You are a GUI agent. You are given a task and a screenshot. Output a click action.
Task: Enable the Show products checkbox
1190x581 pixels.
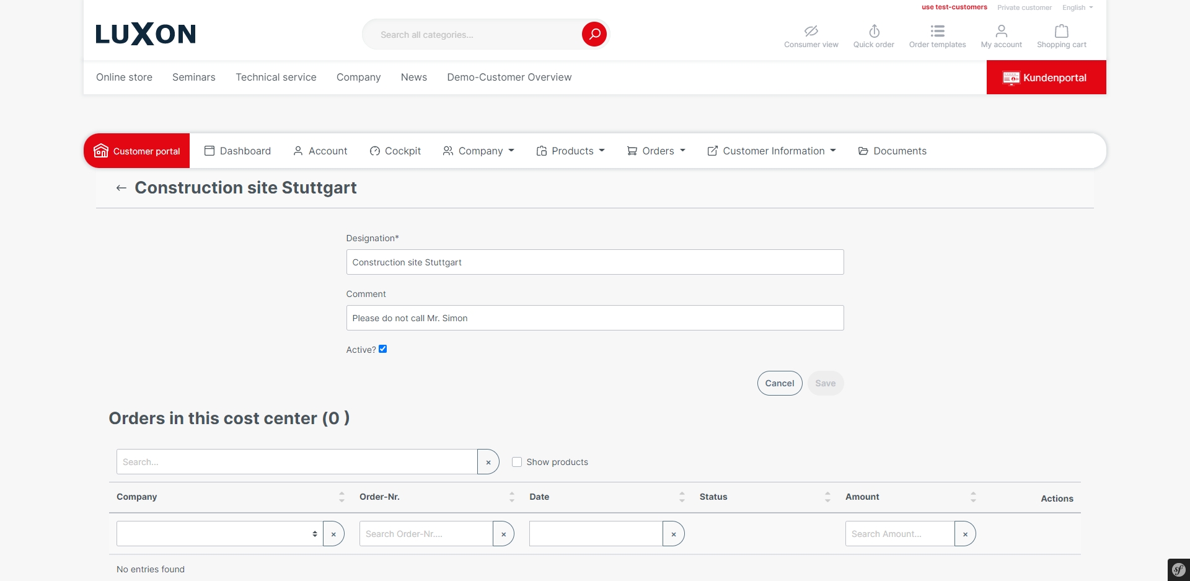point(517,462)
